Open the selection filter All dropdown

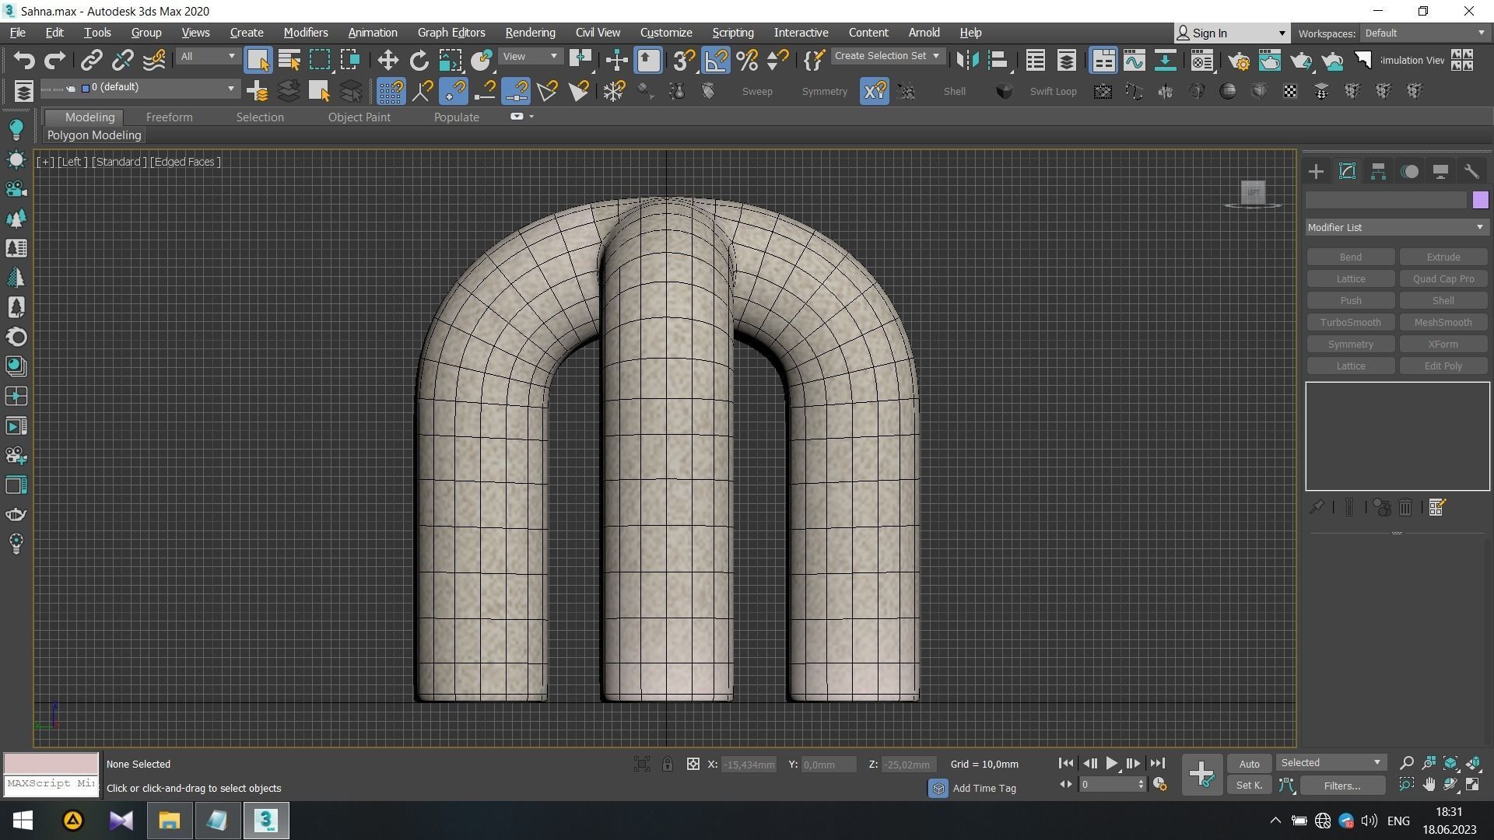click(x=207, y=57)
